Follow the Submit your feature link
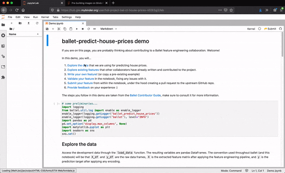This screenshot has height=173, width=285. click(x=80, y=83)
